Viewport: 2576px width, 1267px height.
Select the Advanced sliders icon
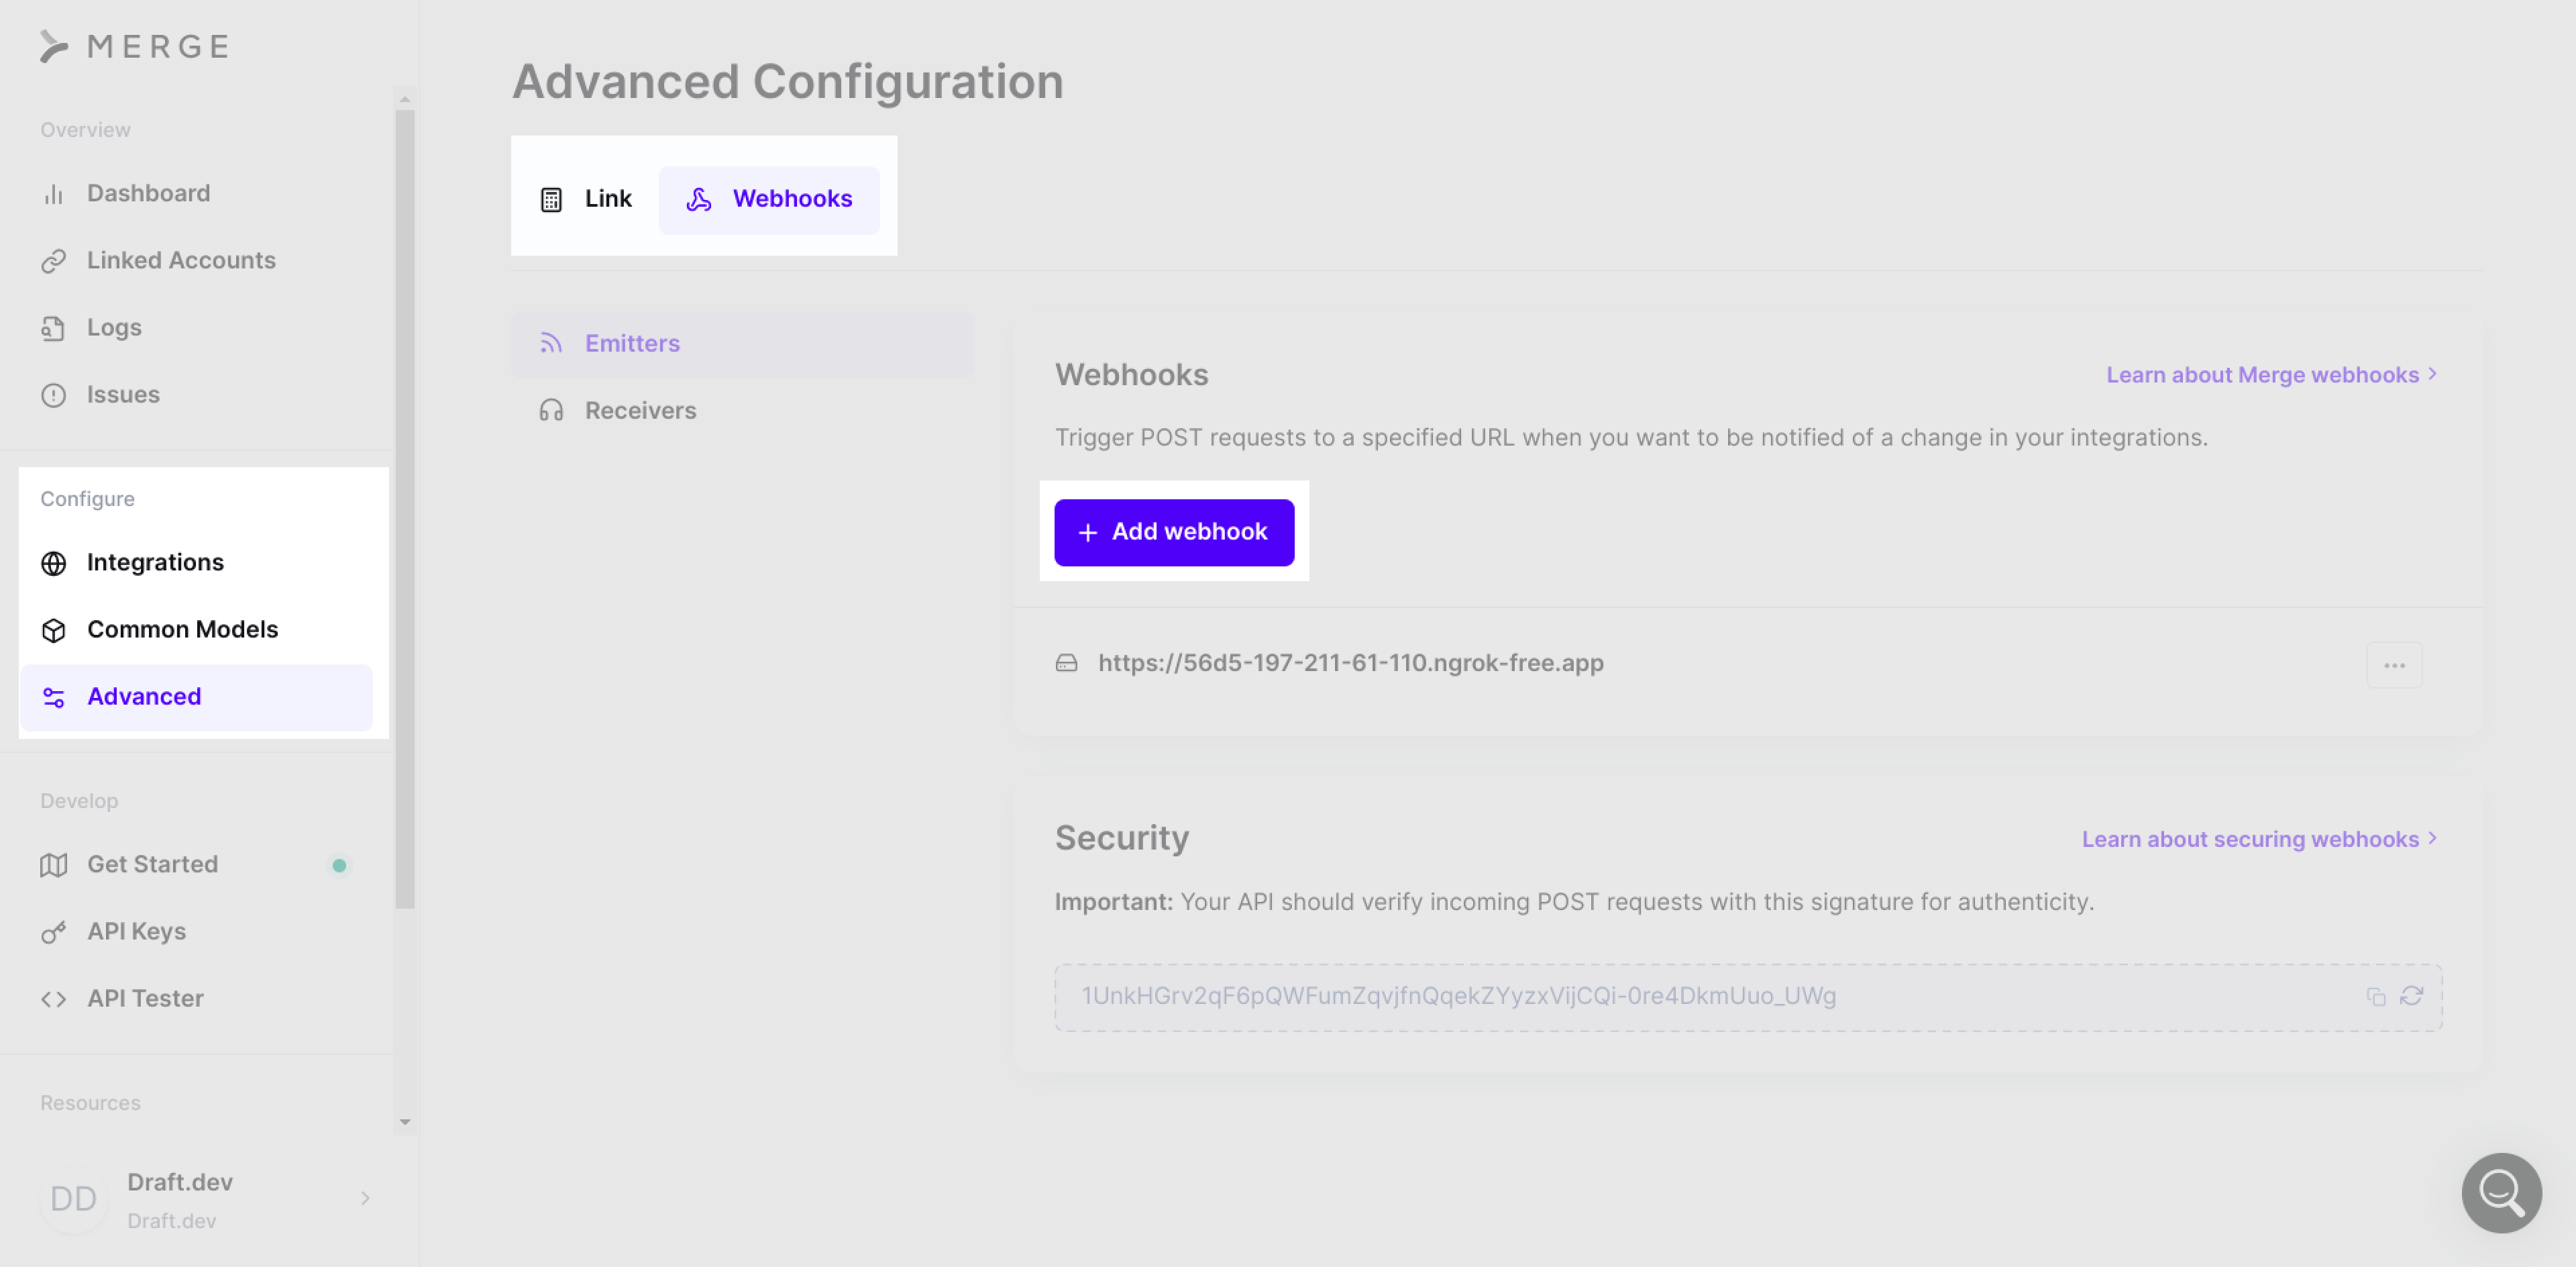tap(54, 697)
